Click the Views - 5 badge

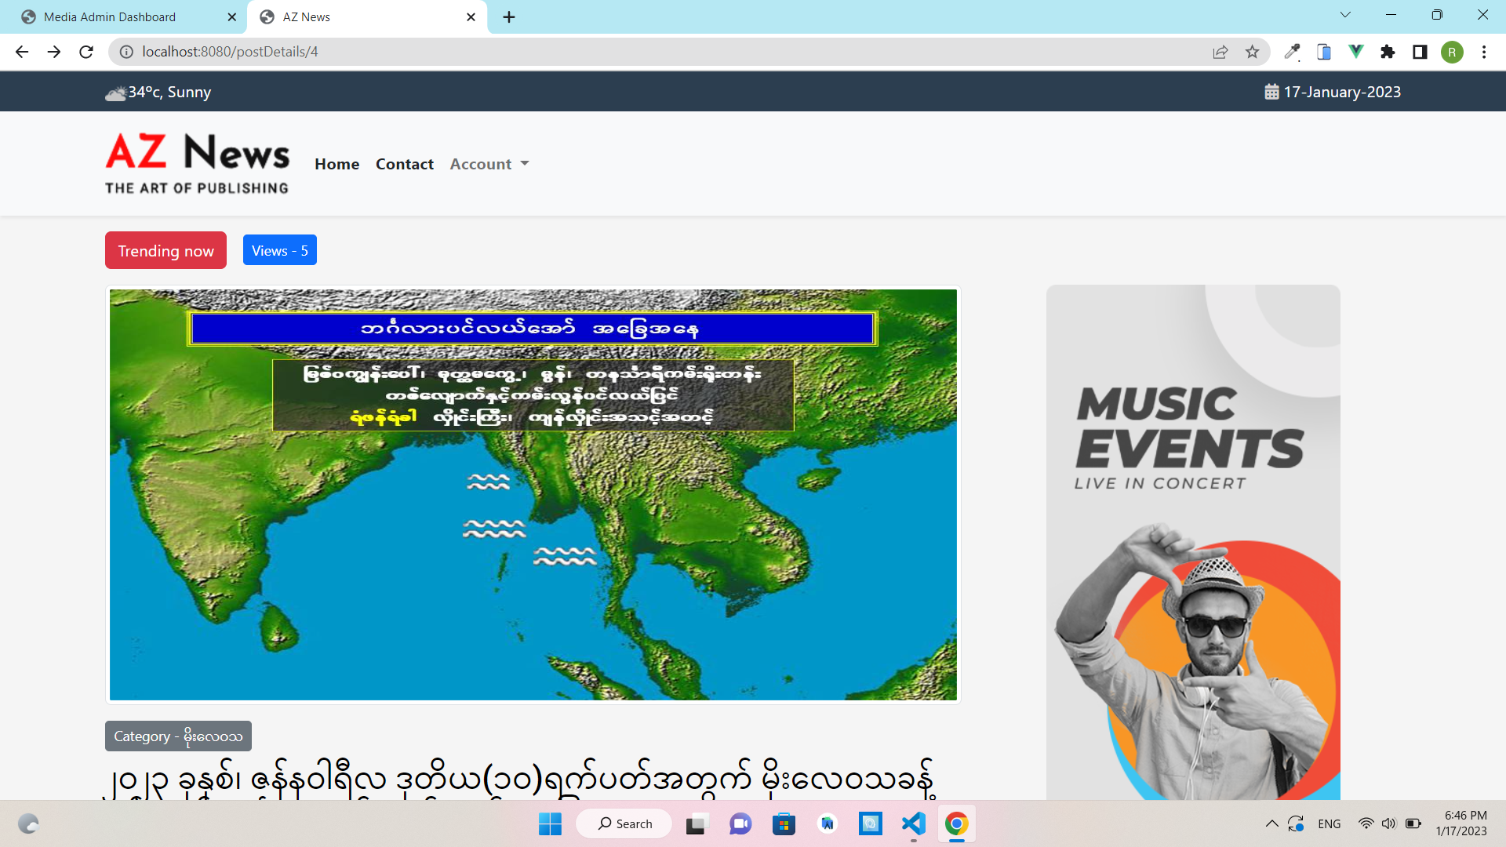click(280, 250)
